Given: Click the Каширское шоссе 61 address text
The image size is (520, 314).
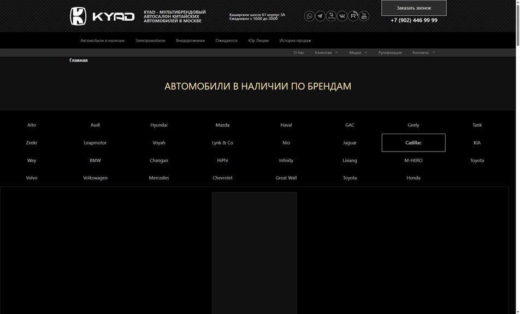Looking at the screenshot, I should (x=257, y=15).
